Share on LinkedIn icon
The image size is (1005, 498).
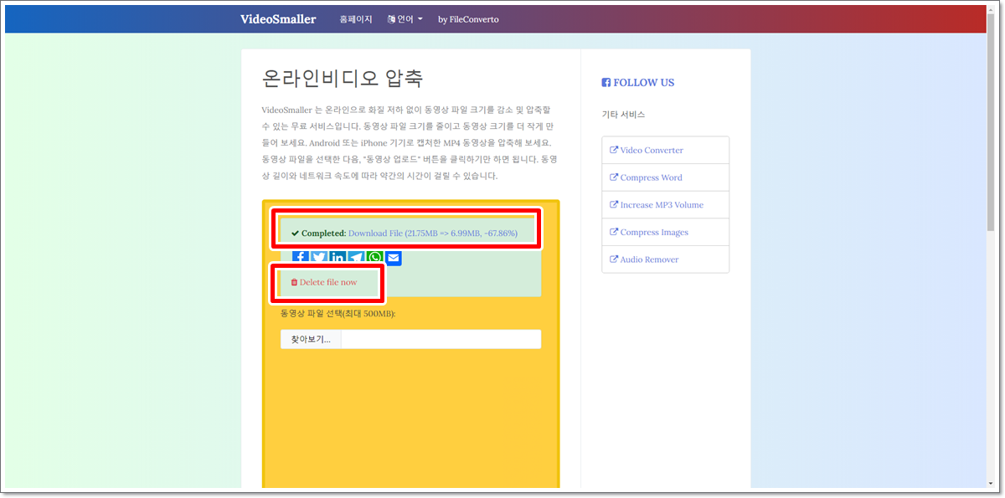[338, 258]
